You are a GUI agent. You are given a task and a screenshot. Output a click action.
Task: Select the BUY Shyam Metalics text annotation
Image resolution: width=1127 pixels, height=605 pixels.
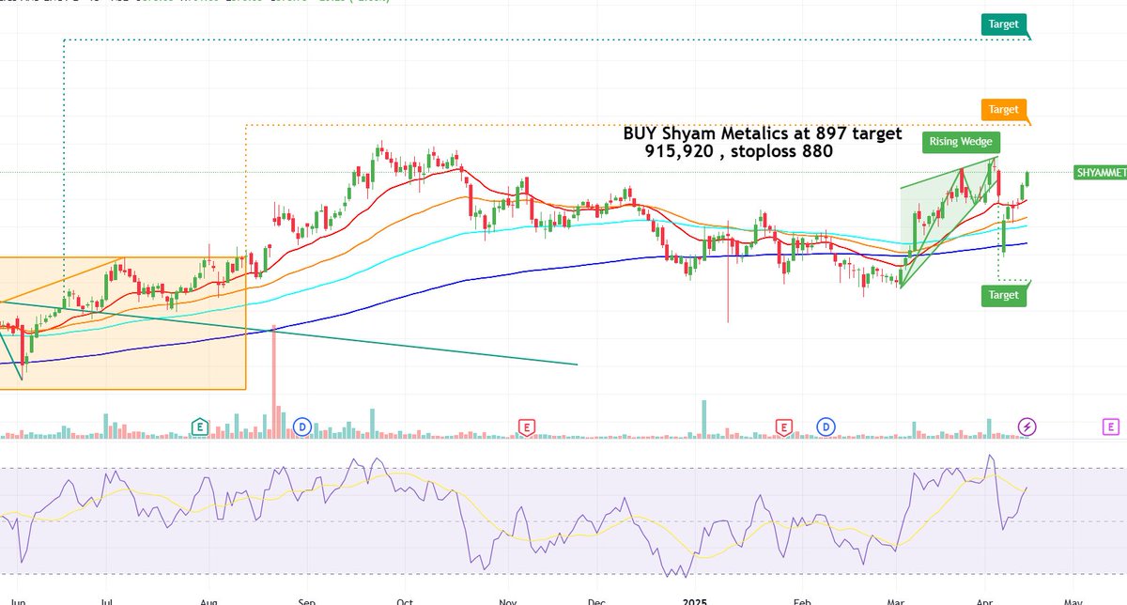tap(763, 142)
